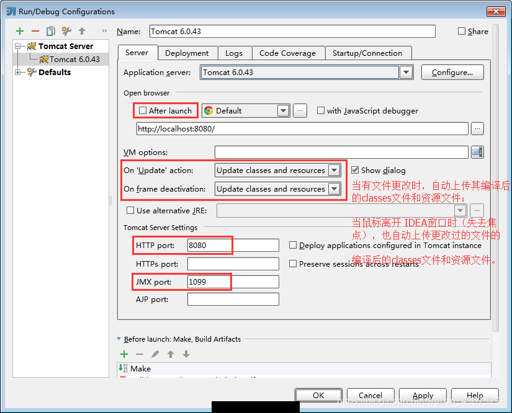Add a before launch task
Image resolution: width=512 pixels, height=413 pixels.
124,354
